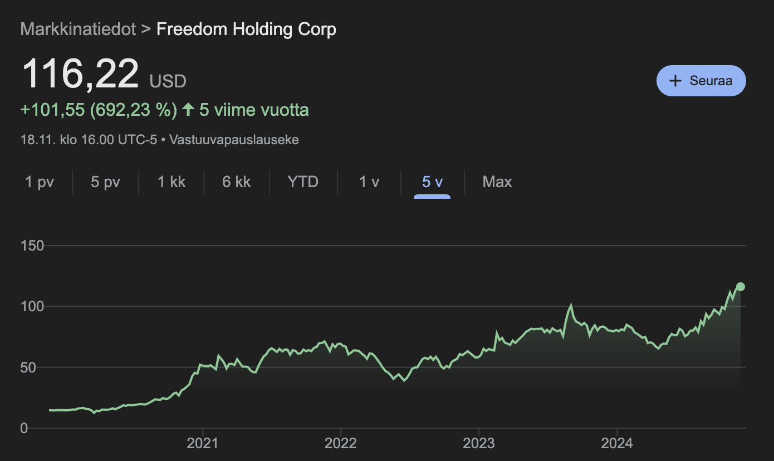Open the Max chart history view
The image size is (774, 461).
click(497, 182)
